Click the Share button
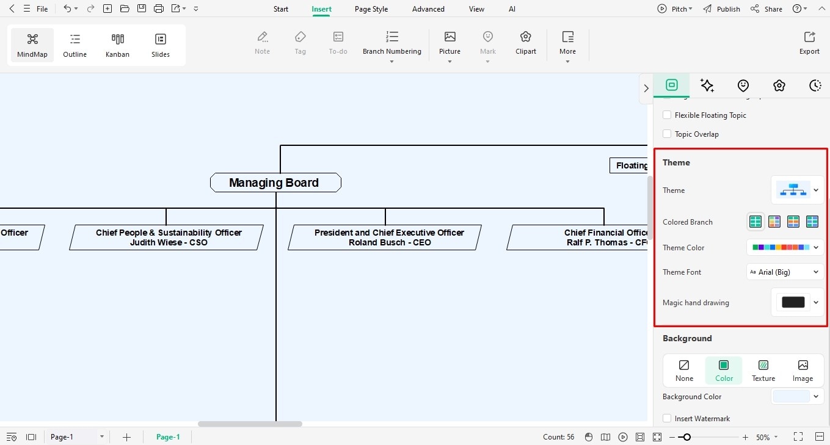Image resolution: width=830 pixels, height=445 pixels. [766, 9]
